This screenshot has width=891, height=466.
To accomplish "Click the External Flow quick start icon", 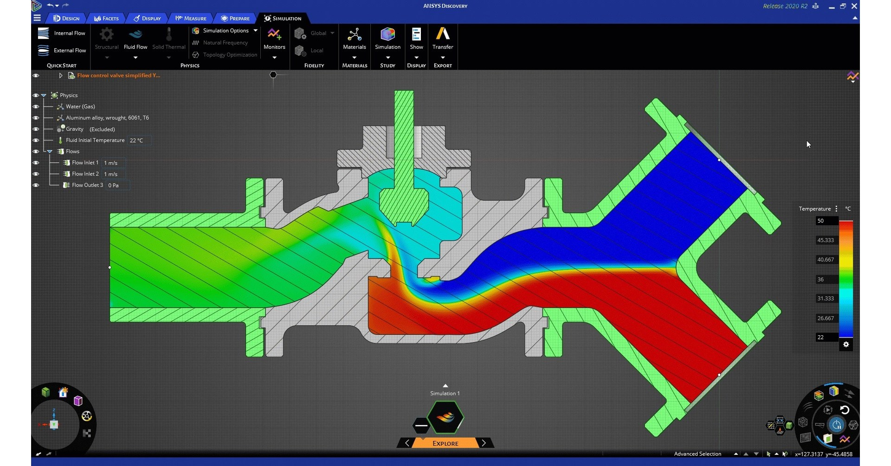I will pyautogui.click(x=43, y=50).
